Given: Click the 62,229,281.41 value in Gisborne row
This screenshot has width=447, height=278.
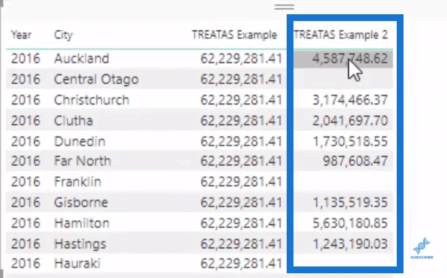Looking at the screenshot, I should (241, 203).
